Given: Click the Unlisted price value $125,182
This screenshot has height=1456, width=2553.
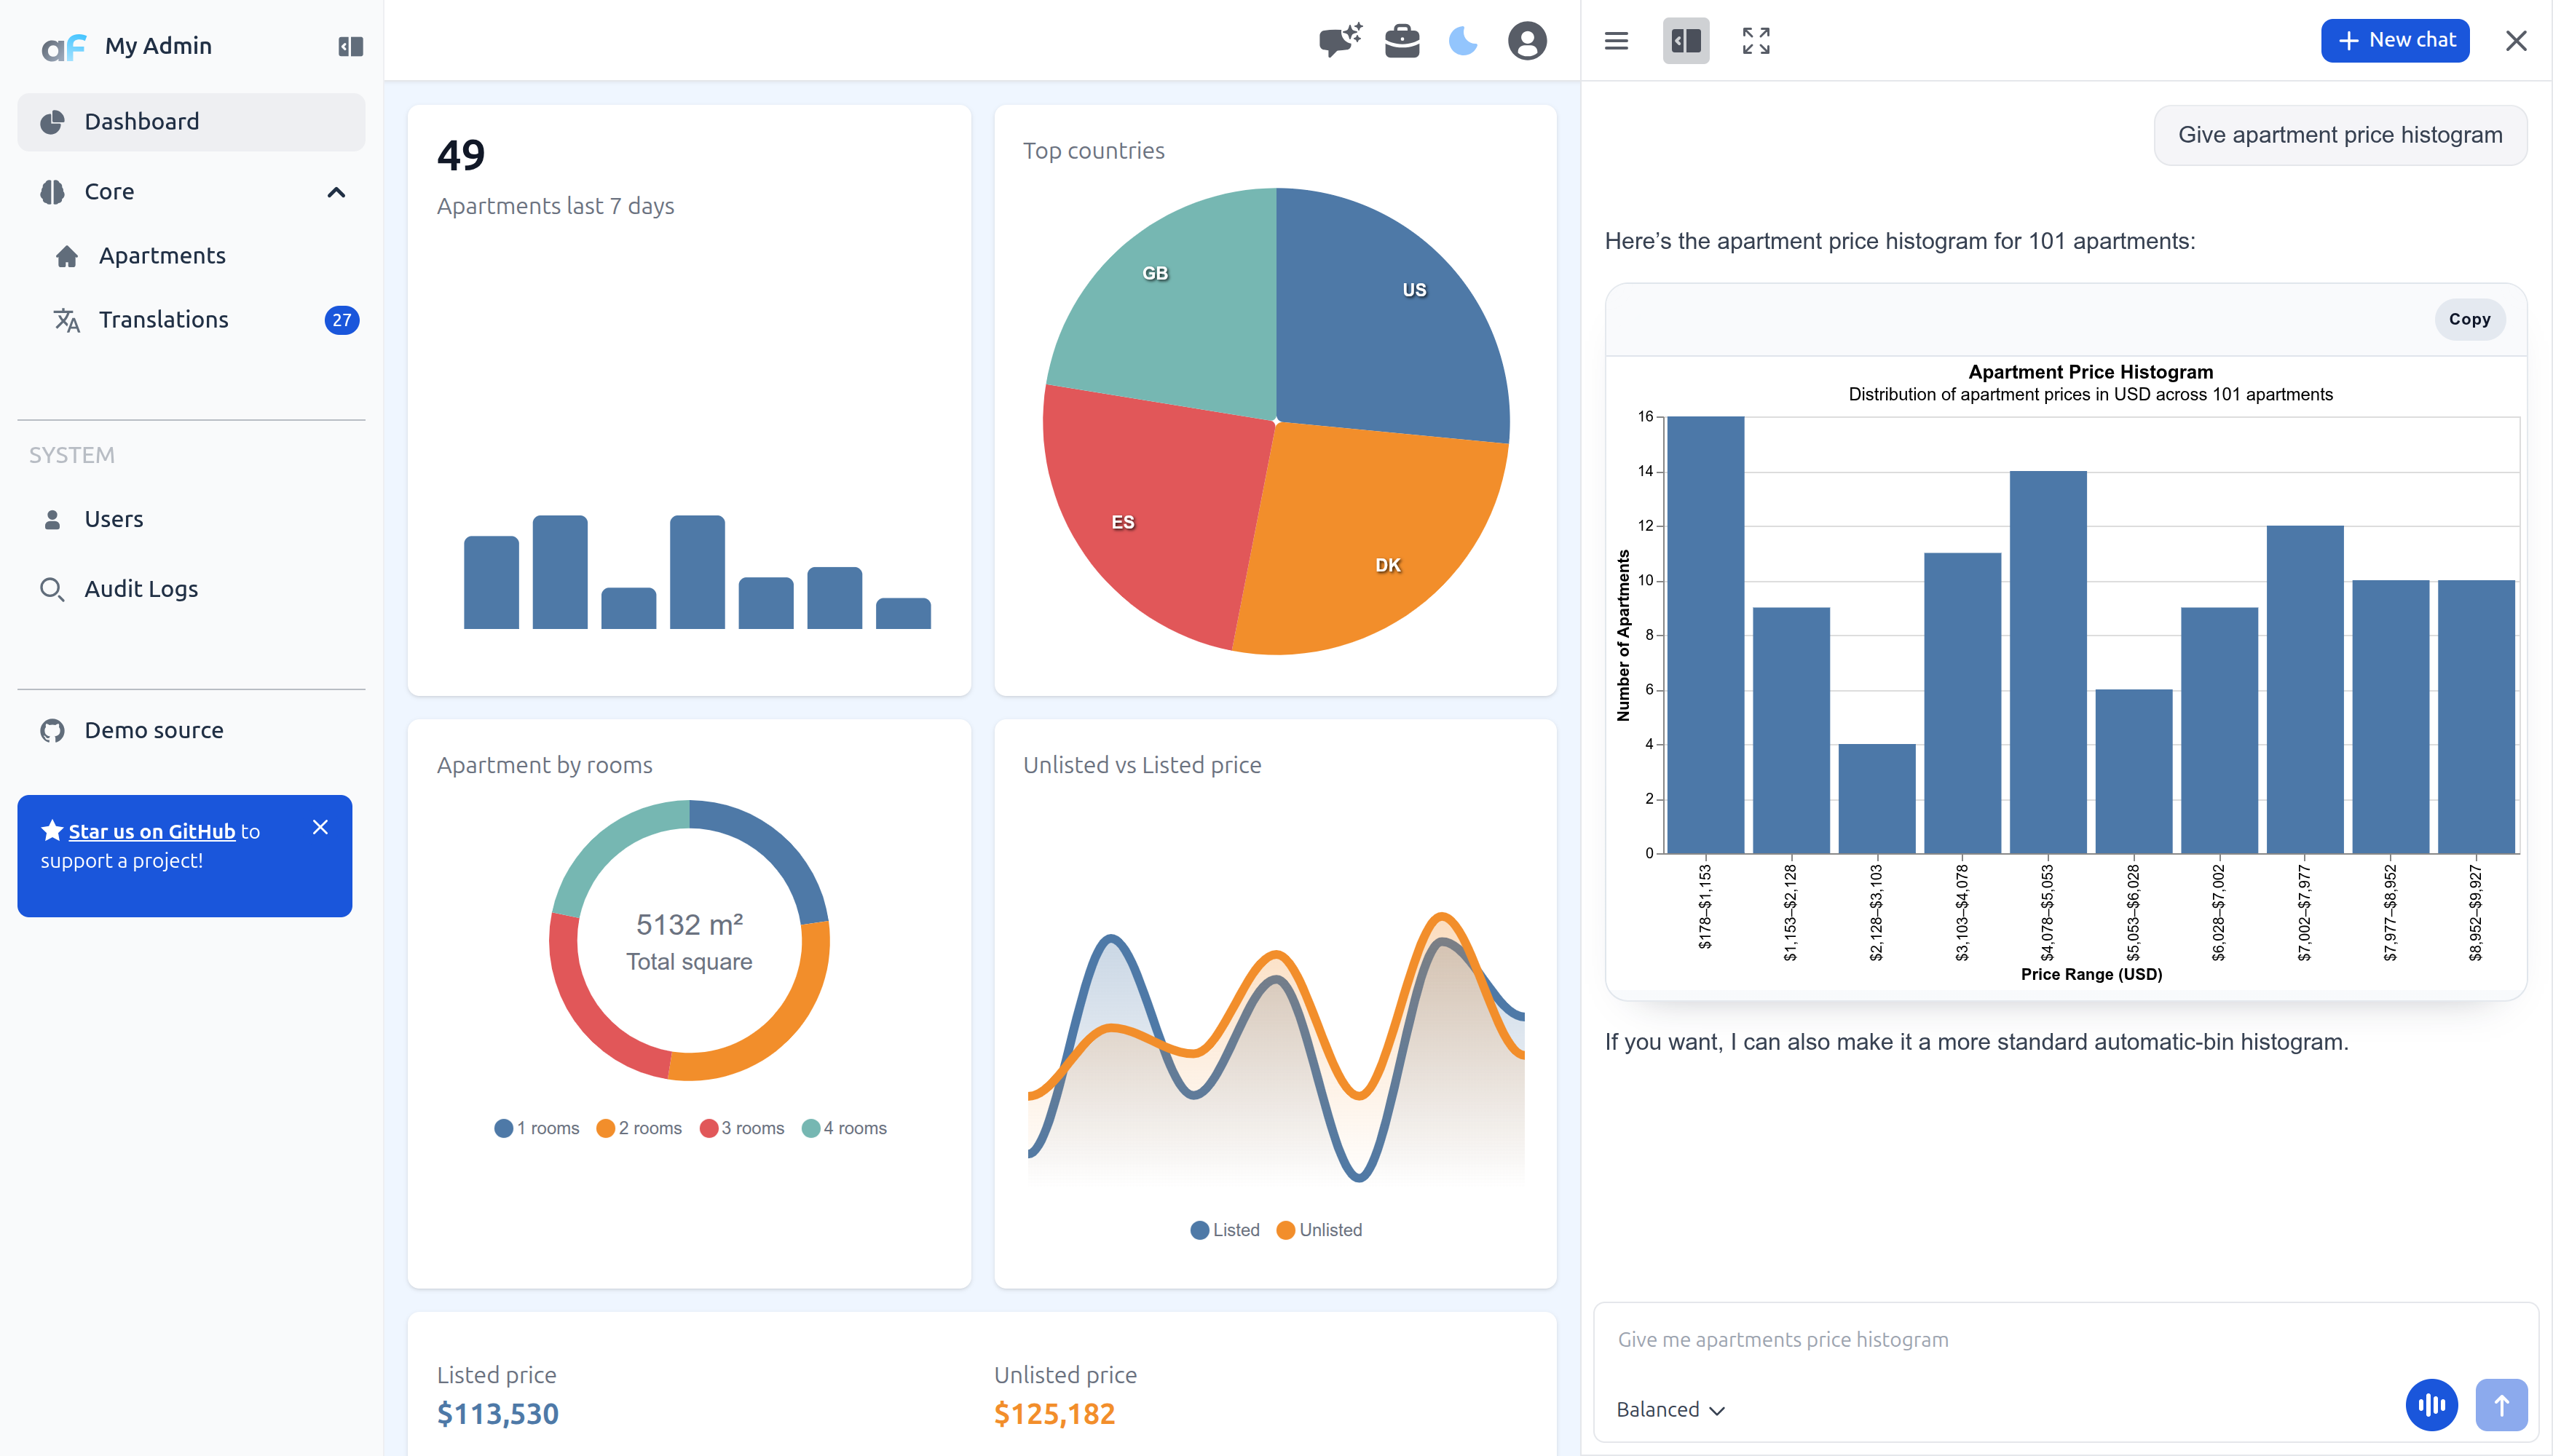Looking at the screenshot, I should coord(1054,1413).
